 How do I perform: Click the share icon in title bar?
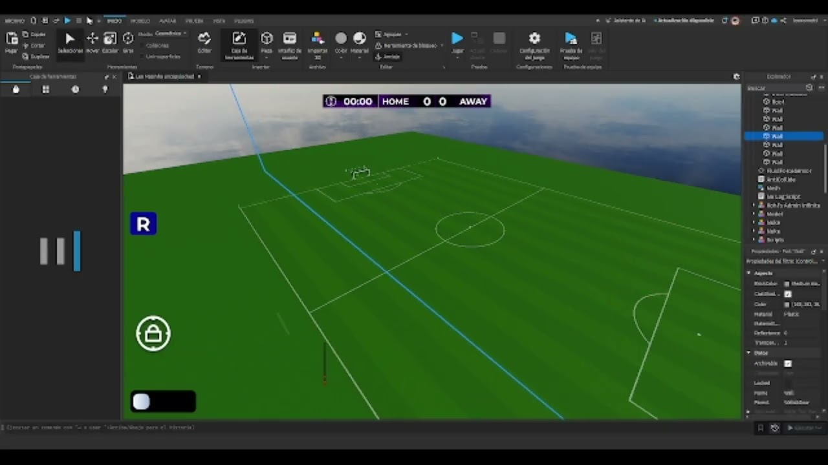tap(783, 21)
